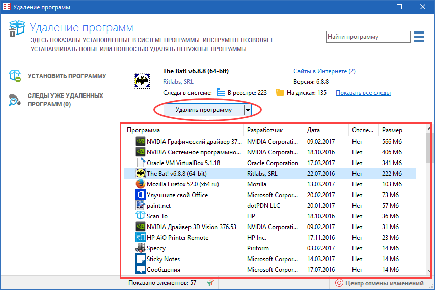Select HP AiO Printer Remote row

click(270, 237)
